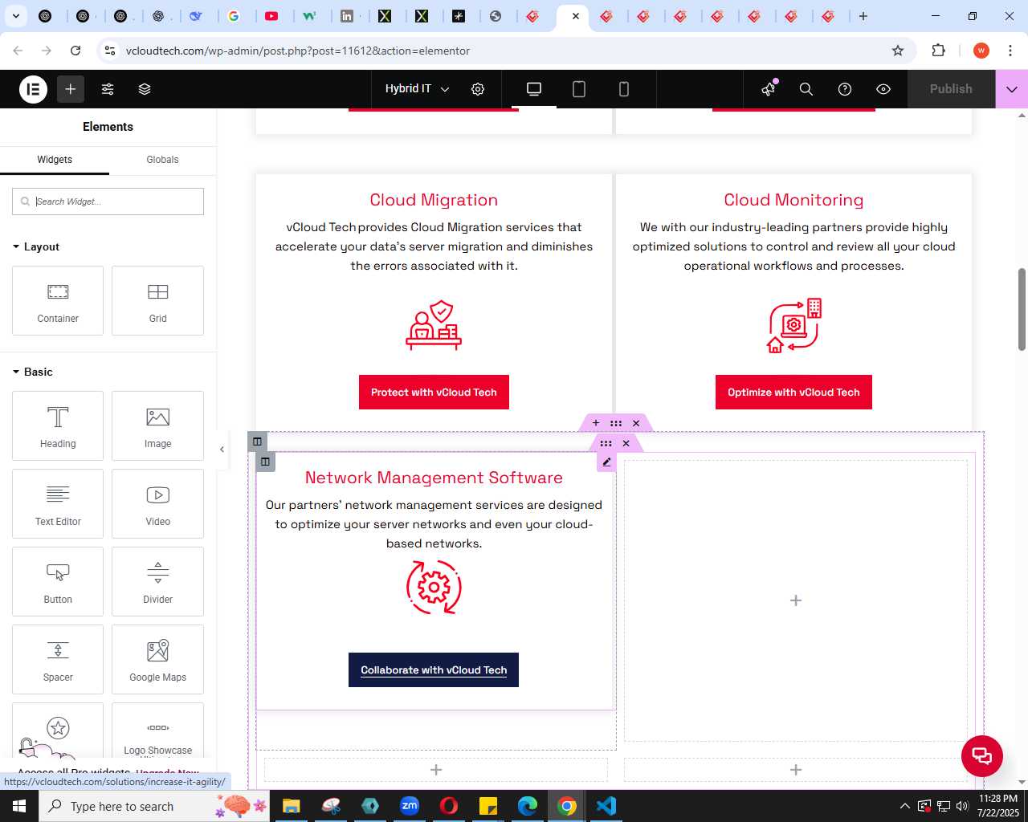The height and width of the screenshot is (822, 1028).
Task: Open a new browser tab
Action: click(x=863, y=16)
